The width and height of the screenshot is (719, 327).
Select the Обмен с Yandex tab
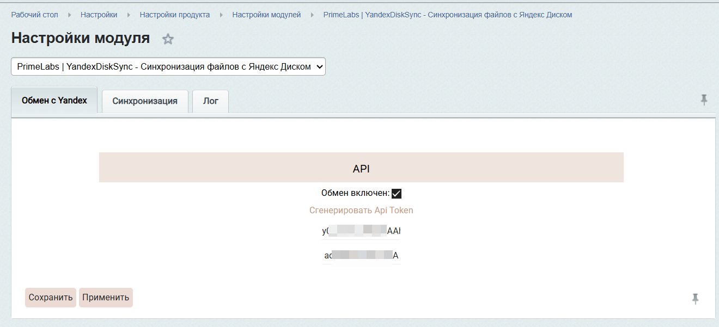click(54, 101)
